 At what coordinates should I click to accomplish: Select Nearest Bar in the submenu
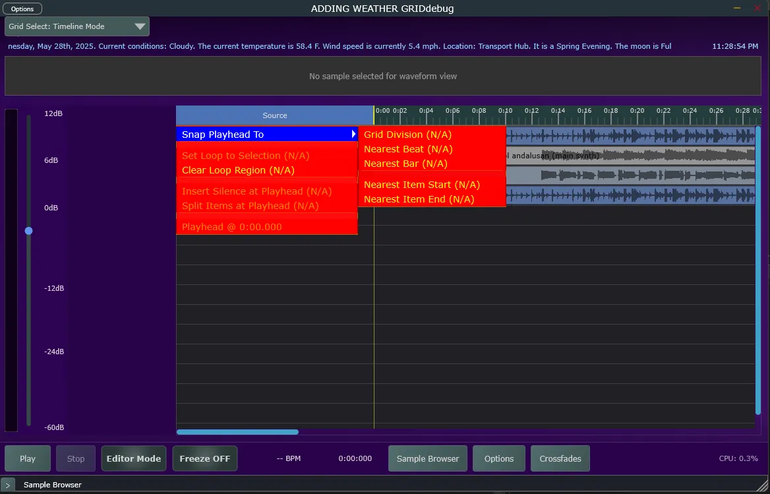click(x=405, y=164)
